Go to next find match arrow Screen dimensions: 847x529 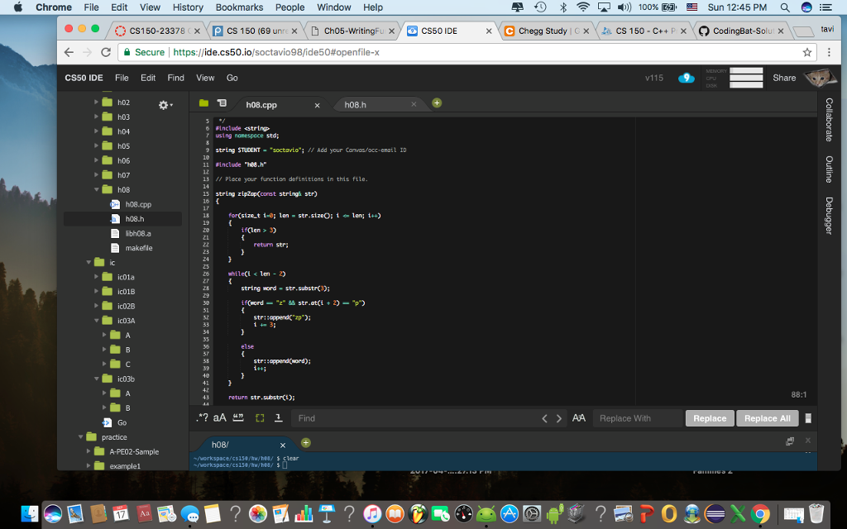[559, 418]
